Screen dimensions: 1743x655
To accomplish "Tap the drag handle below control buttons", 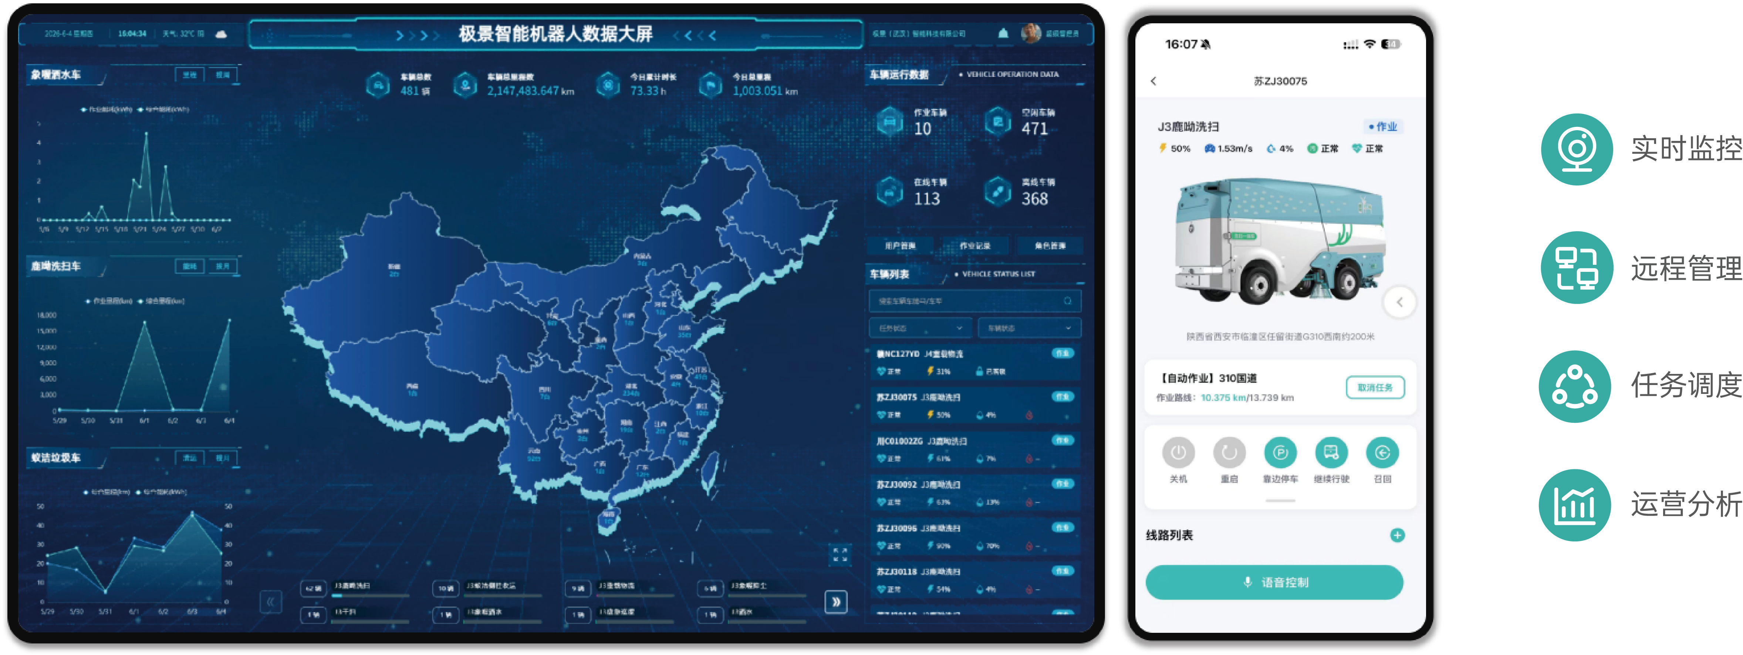I will [x=1280, y=501].
